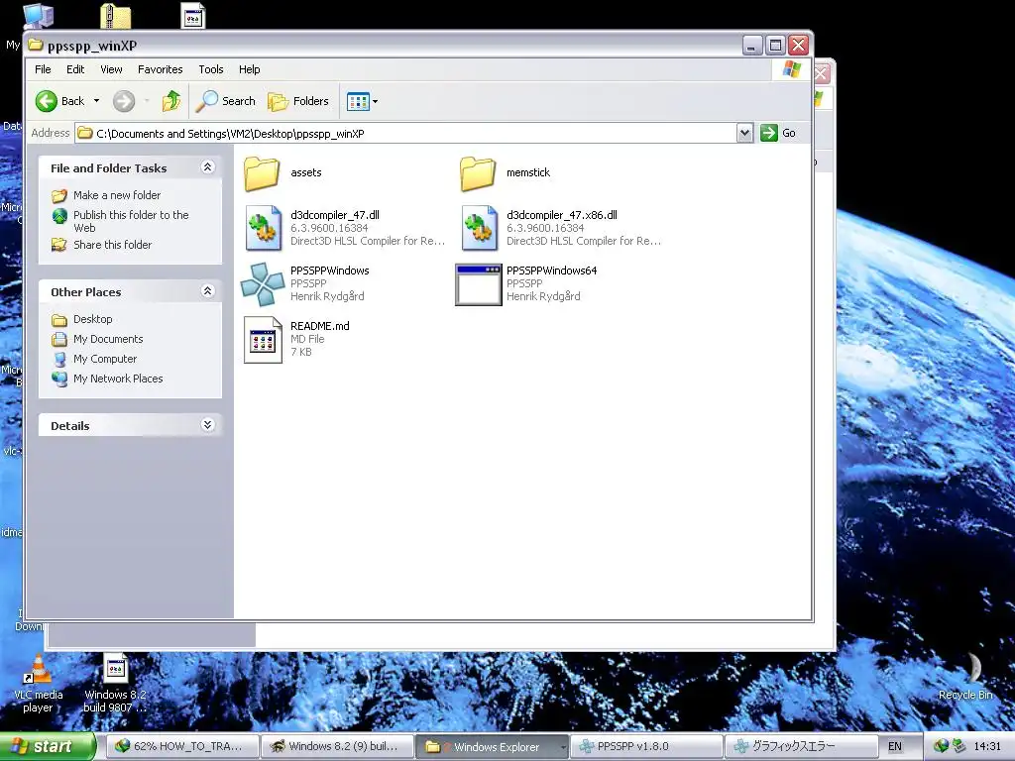Click the green Go button
This screenshot has width=1015, height=761.
[778, 133]
